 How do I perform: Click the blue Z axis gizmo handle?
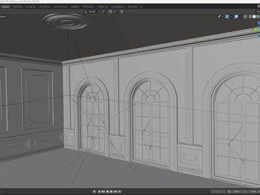click(259, 23)
